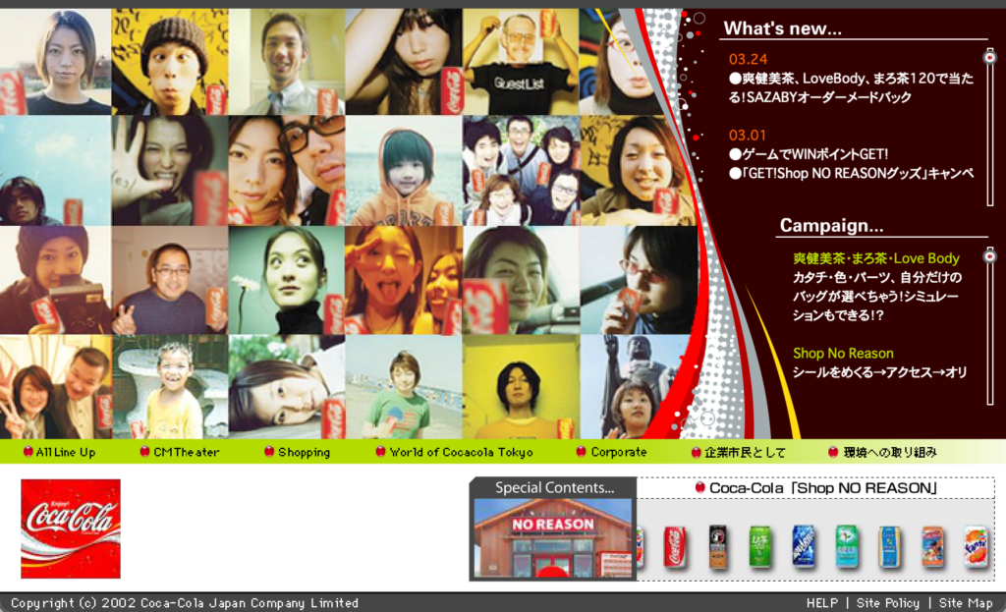This screenshot has height=612, width=1006.
Task: Go to World of Cocacola Tokyo
Action: point(461,452)
